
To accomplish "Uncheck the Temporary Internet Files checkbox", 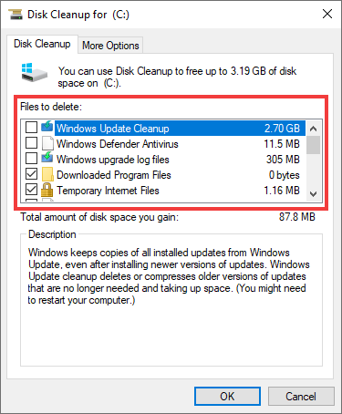I will 31,190.
